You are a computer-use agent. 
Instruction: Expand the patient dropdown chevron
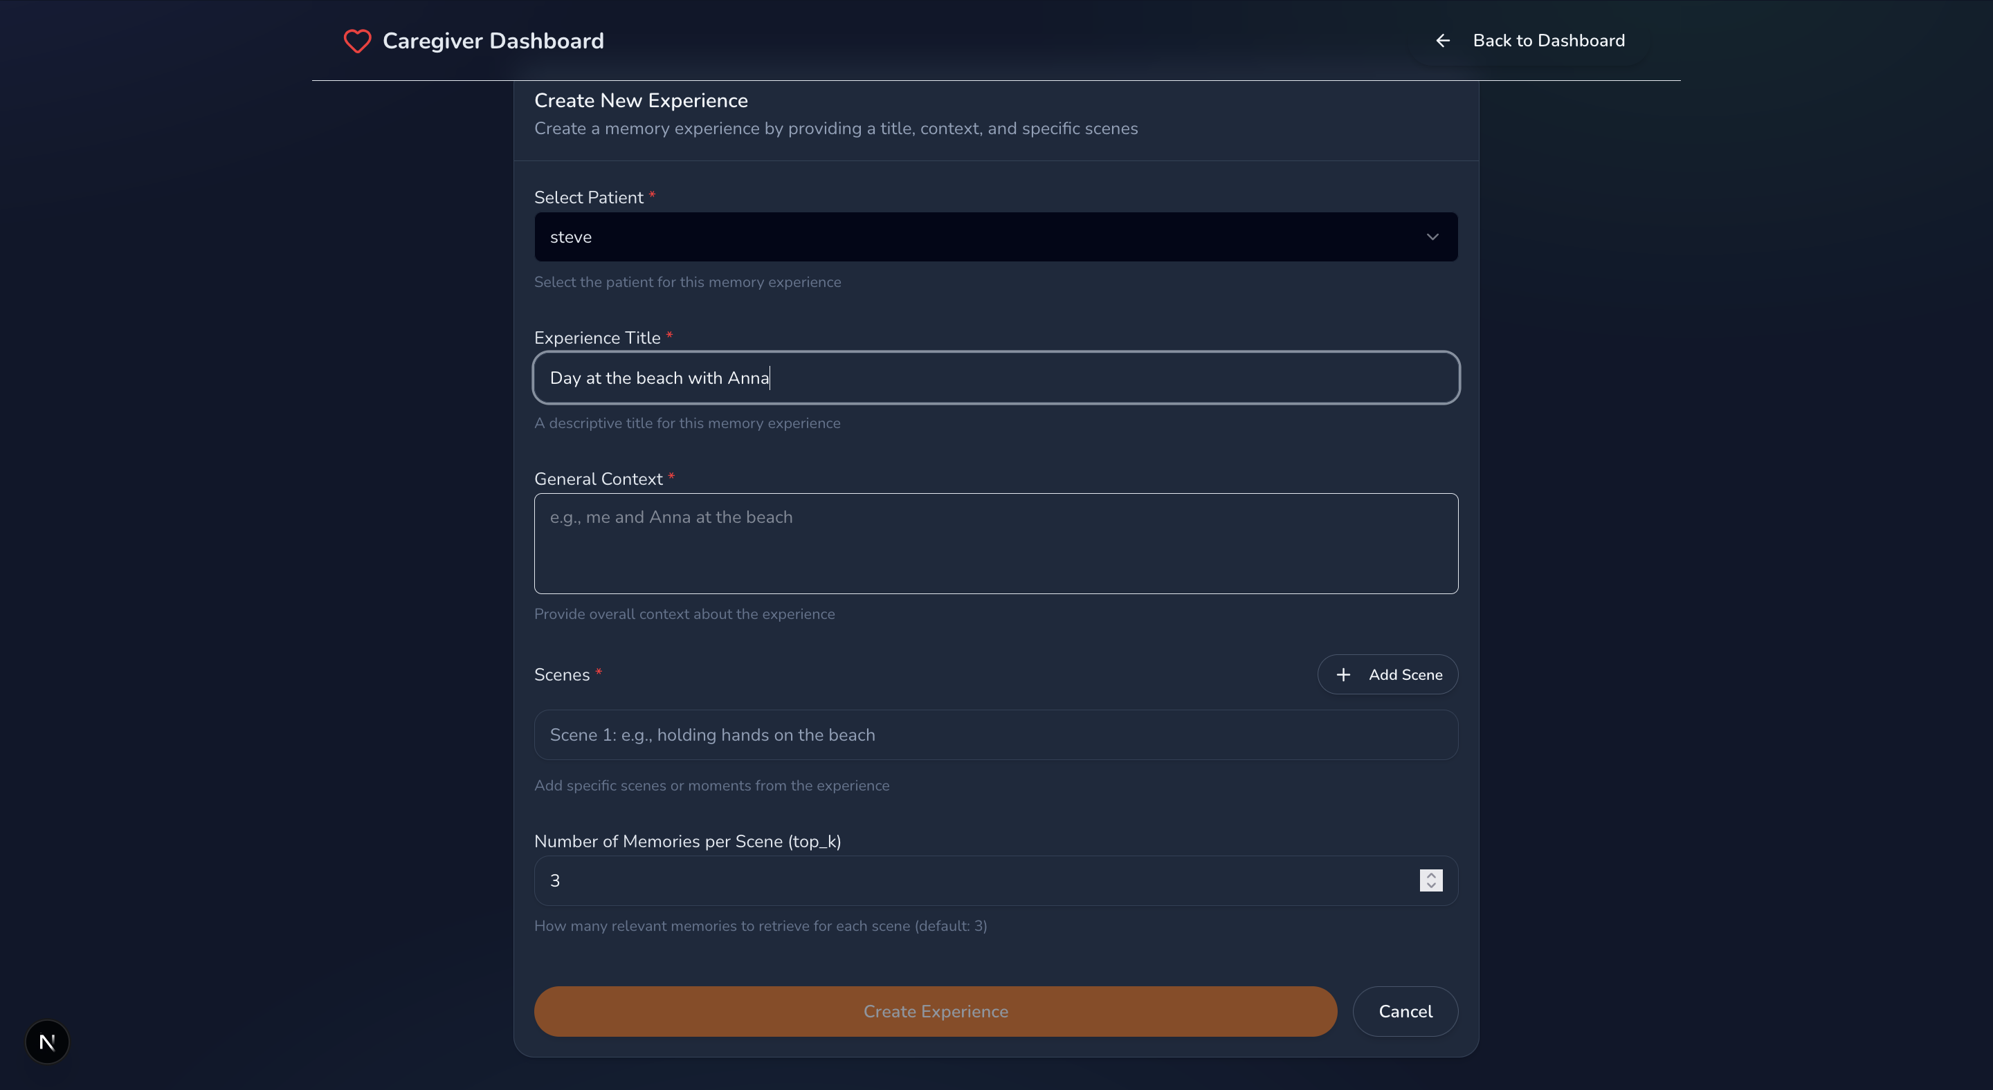[x=1432, y=237]
